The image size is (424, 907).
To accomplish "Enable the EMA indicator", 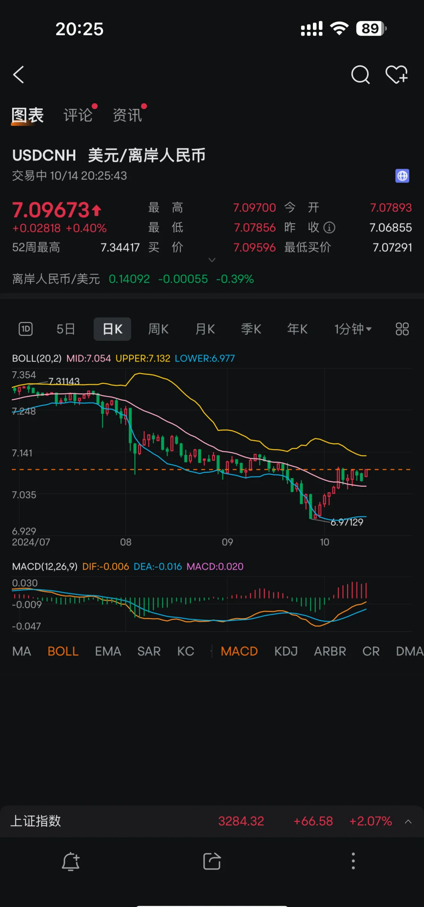I will 108,652.
